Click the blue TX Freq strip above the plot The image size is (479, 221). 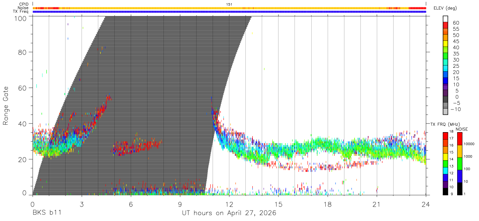tap(229, 12)
